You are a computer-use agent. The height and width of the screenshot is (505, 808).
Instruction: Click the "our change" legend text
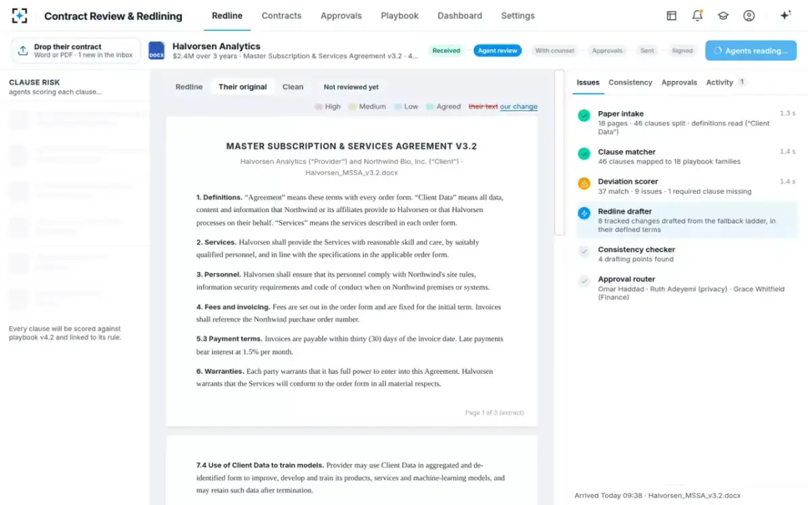[x=518, y=106]
